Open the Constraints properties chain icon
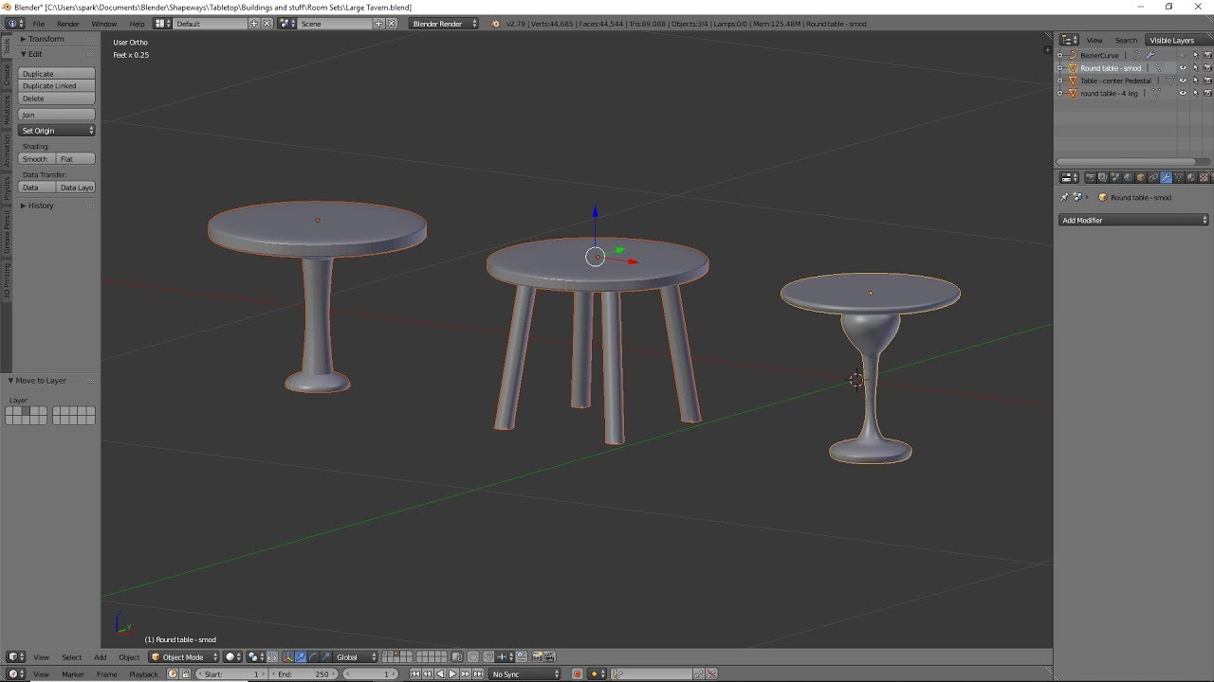The height and width of the screenshot is (682, 1214). tap(1153, 177)
